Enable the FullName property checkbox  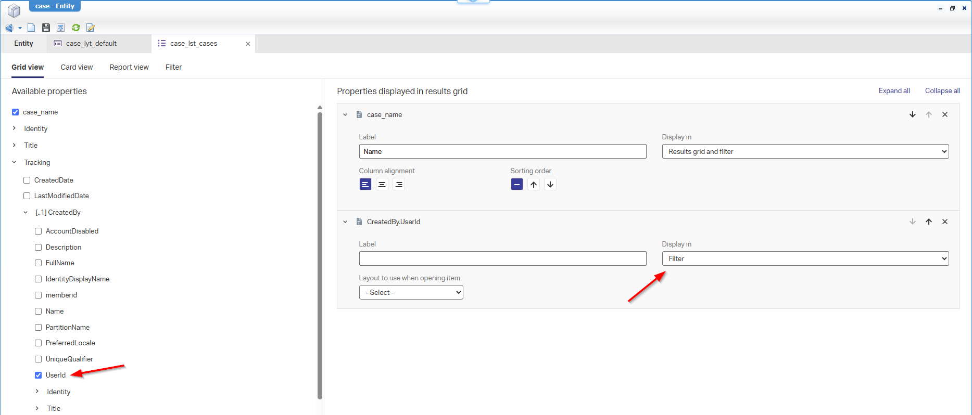pyautogui.click(x=38, y=263)
